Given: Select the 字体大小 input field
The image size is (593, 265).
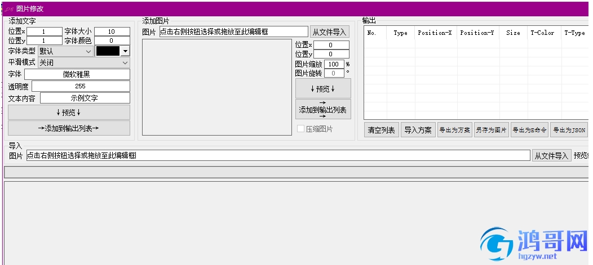Looking at the screenshot, I should pyautogui.click(x=112, y=32).
